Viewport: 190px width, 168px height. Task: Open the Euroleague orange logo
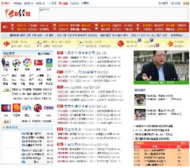click(16, 108)
